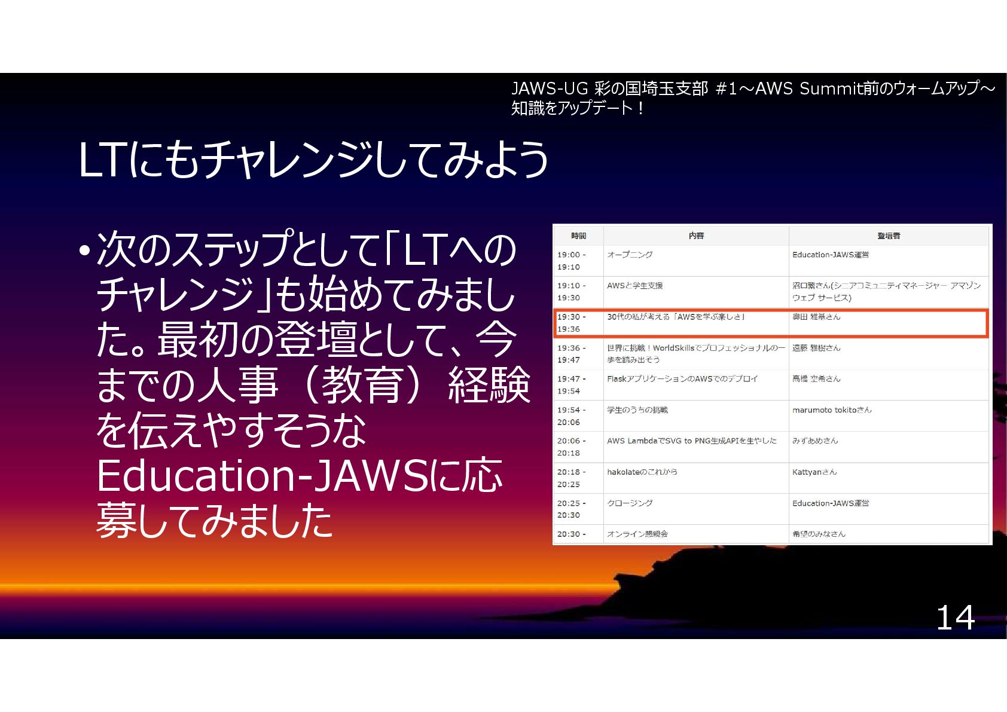Click the '内容' column header
This screenshot has width=1007, height=712.
point(696,236)
